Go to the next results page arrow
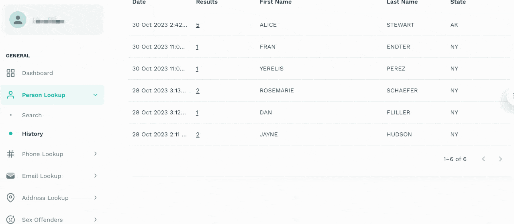 click(x=500, y=159)
